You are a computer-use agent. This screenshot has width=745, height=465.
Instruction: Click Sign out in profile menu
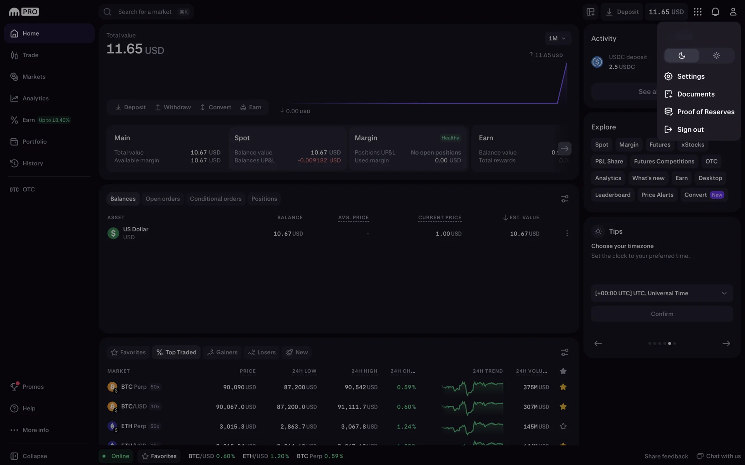pos(690,129)
